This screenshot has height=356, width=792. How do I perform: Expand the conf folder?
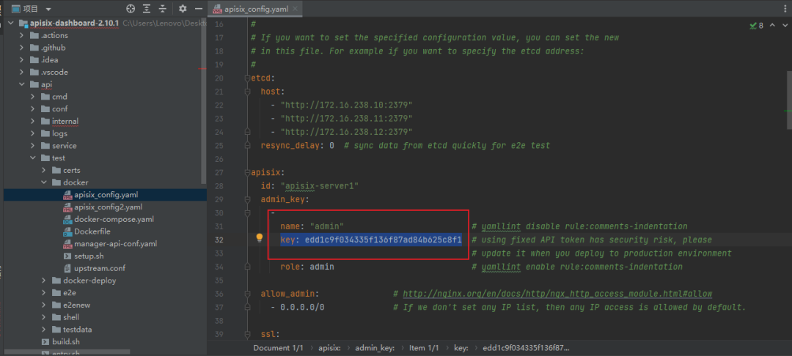pos(32,109)
